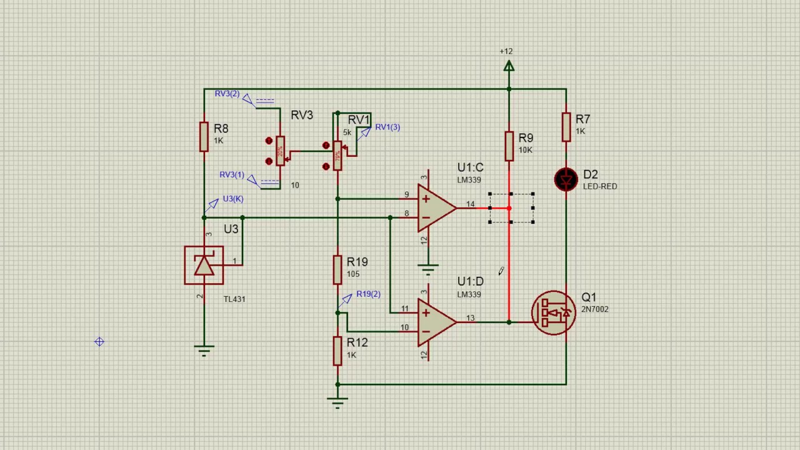Click the D2 red LED symbol
The image size is (800, 450).
click(566, 180)
